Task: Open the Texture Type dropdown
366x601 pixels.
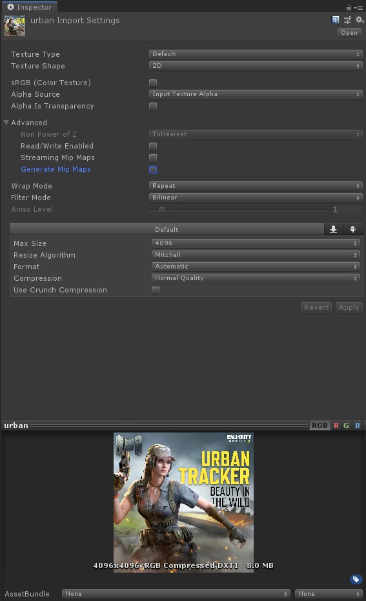Action: coord(255,54)
